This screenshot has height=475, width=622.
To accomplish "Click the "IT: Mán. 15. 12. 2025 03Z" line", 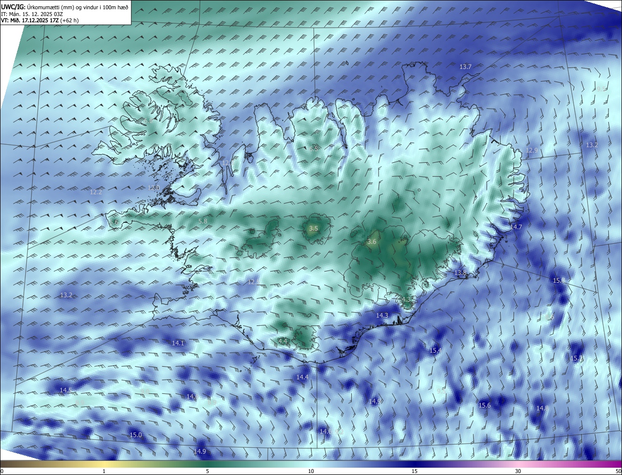I will [x=32, y=14].
